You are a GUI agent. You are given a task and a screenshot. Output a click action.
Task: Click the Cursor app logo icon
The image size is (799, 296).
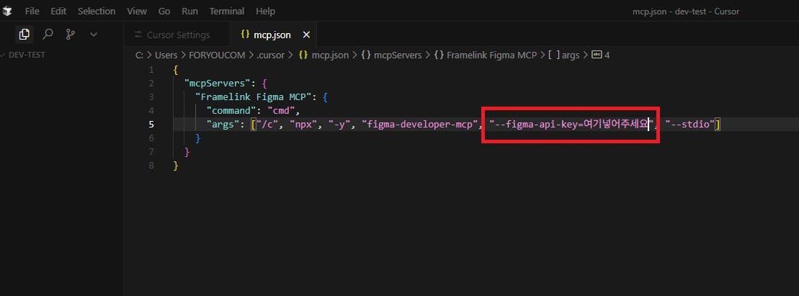[8, 11]
